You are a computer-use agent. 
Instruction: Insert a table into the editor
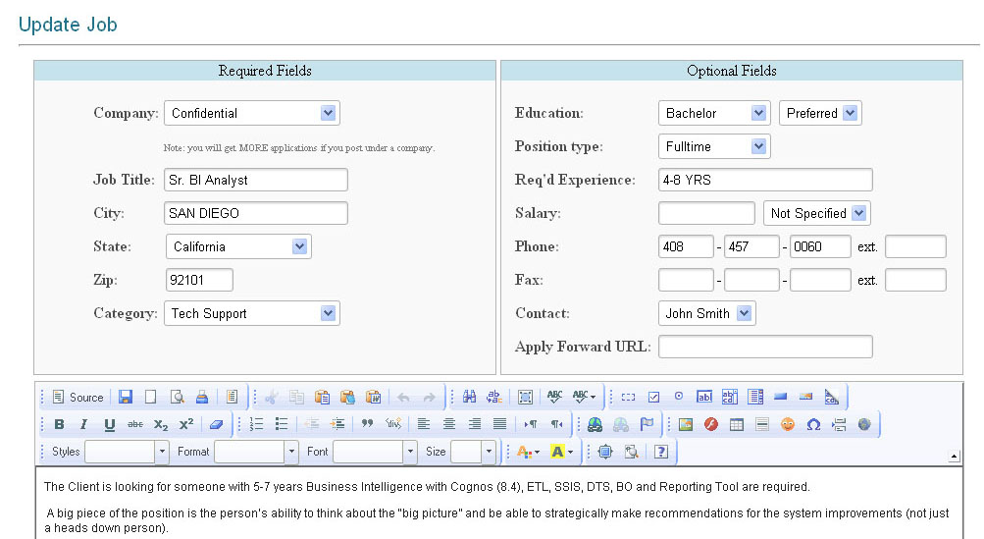click(737, 424)
